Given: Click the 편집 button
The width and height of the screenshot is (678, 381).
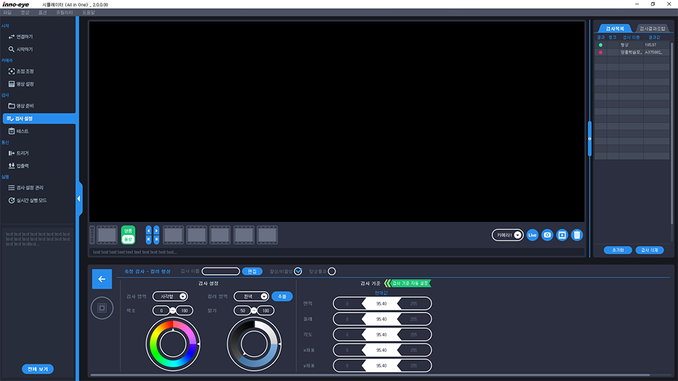Looking at the screenshot, I should (252, 271).
